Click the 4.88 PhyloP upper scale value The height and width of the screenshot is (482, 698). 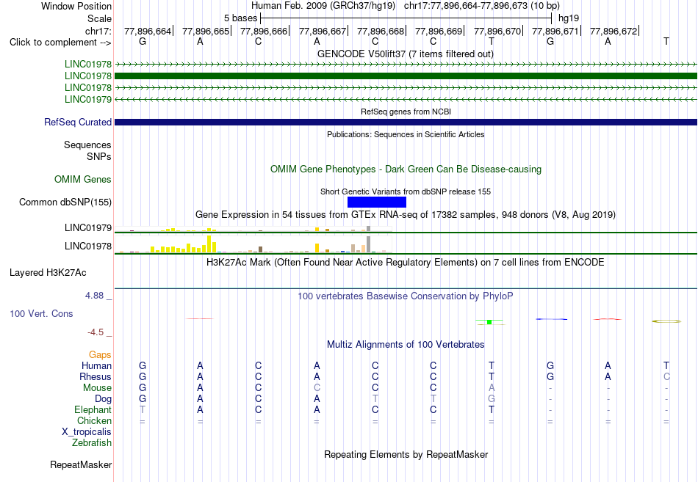[x=94, y=296]
